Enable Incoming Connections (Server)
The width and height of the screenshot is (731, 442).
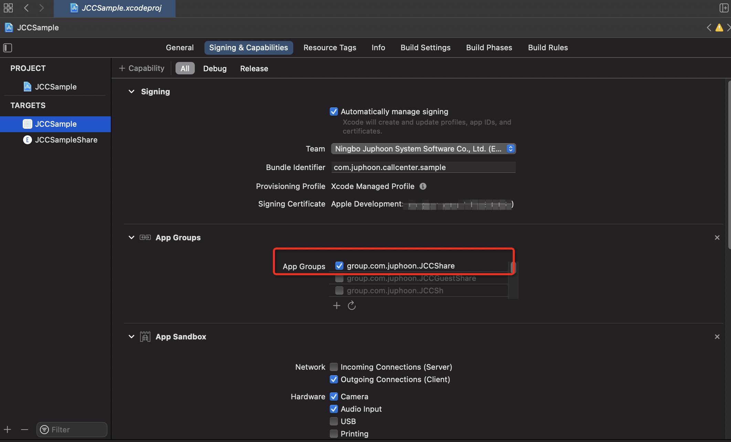pyautogui.click(x=333, y=367)
